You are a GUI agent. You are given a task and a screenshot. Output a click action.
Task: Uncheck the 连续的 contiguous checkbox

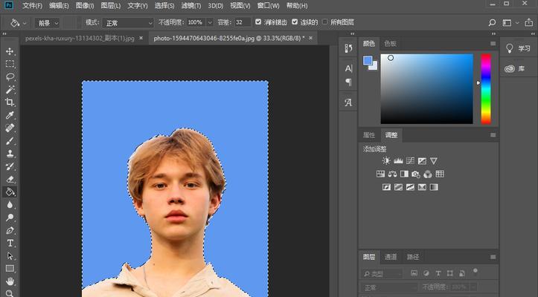pos(295,22)
